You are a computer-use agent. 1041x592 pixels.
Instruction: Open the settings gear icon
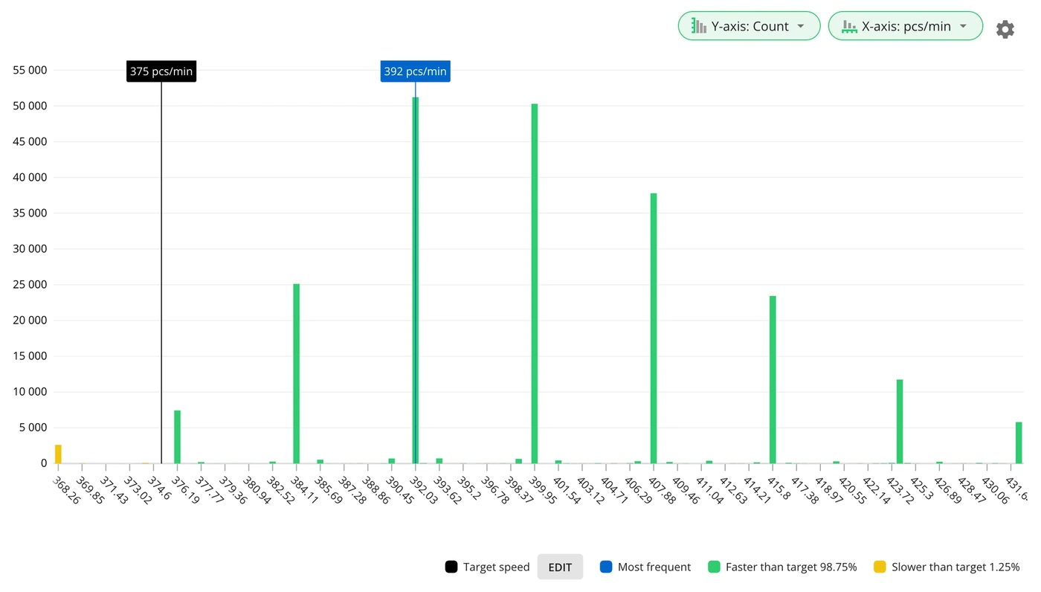pos(1005,29)
